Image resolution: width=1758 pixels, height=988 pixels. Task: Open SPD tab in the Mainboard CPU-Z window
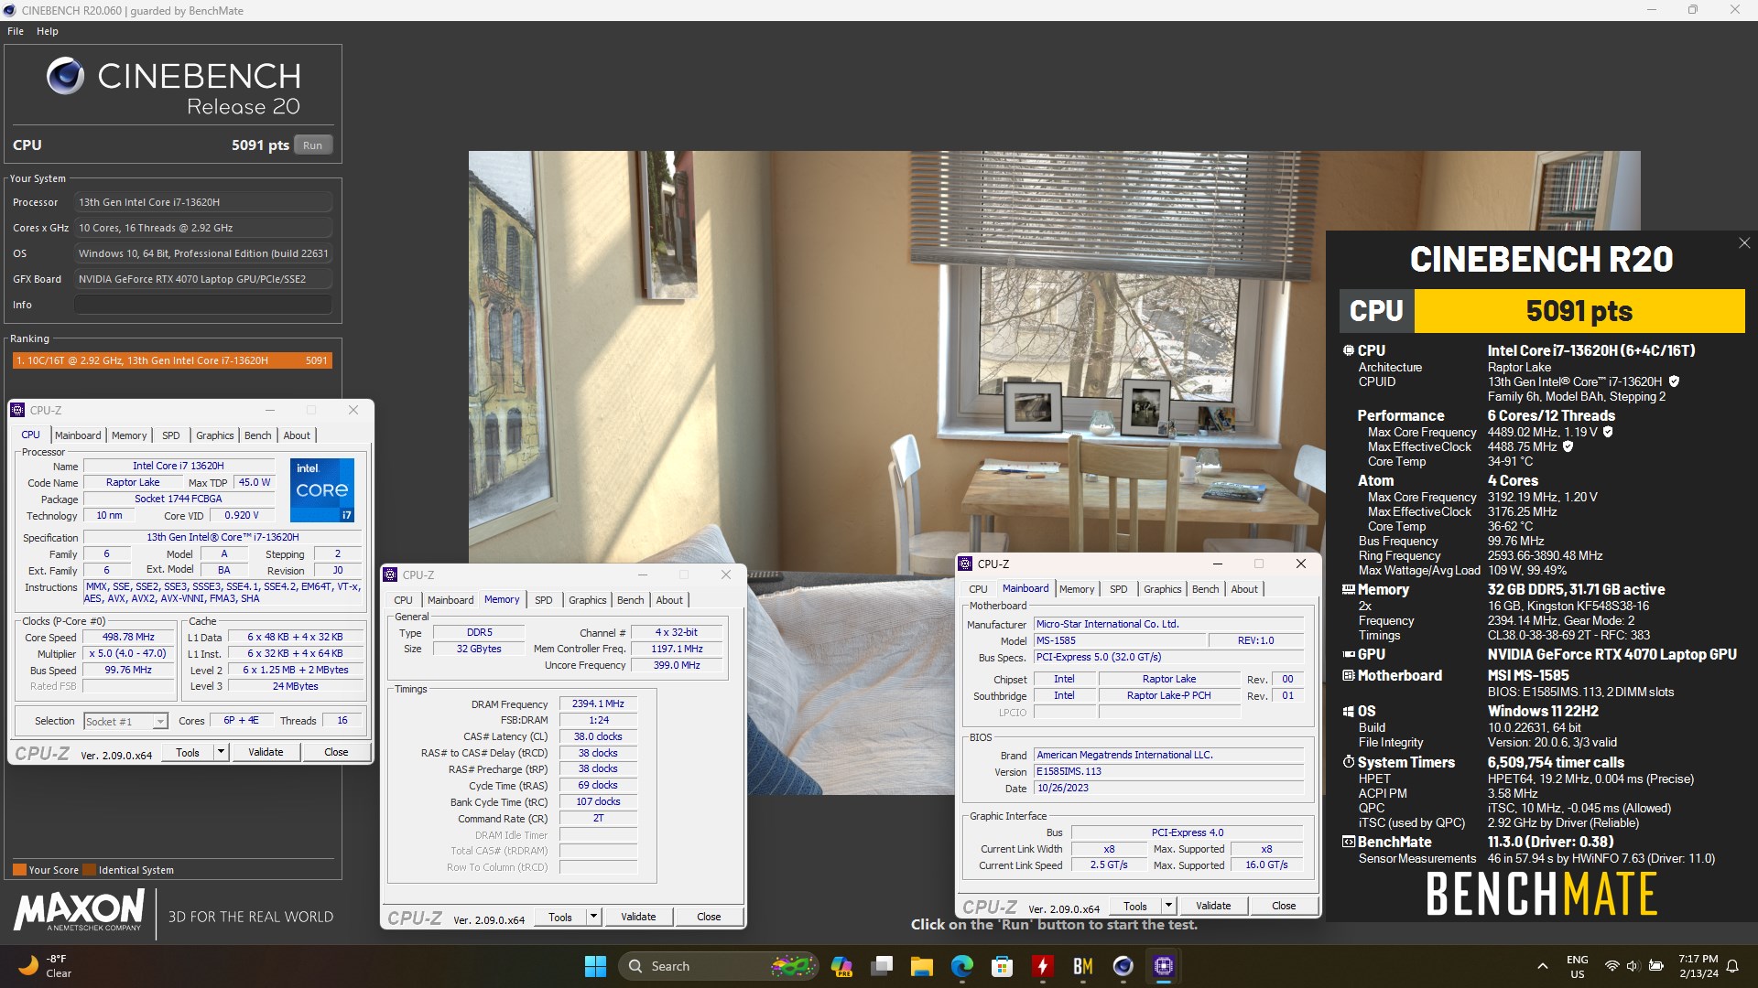(1119, 589)
